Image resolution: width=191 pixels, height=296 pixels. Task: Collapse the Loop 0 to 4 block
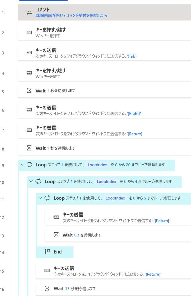click(x=31, y=182)
